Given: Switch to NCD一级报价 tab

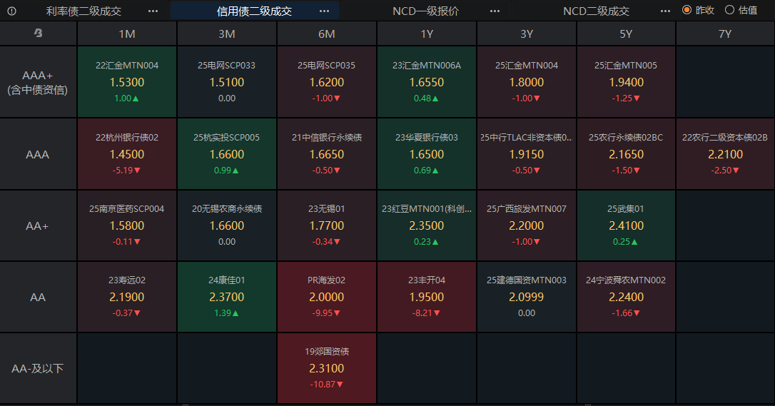Looking at the screenshot, I should coord(425,11).
